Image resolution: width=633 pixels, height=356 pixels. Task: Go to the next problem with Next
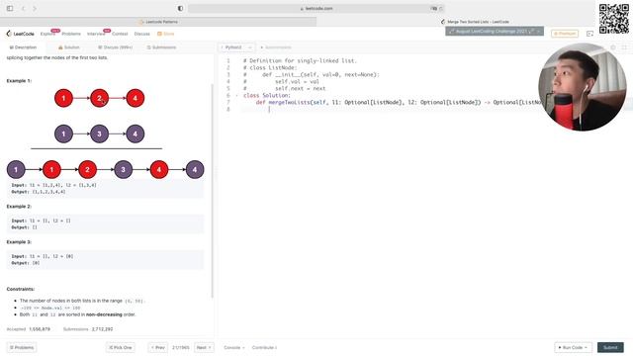204,347
